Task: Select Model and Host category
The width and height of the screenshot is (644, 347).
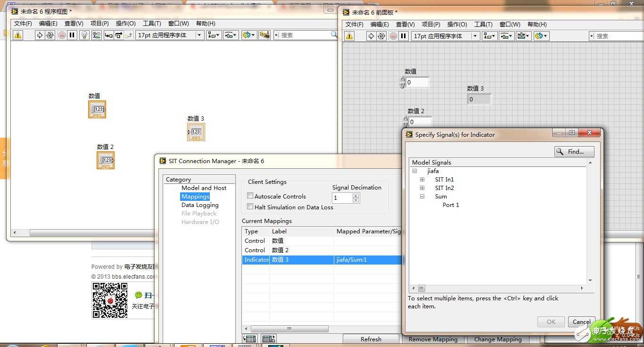Action: click(x=204, y=188)
